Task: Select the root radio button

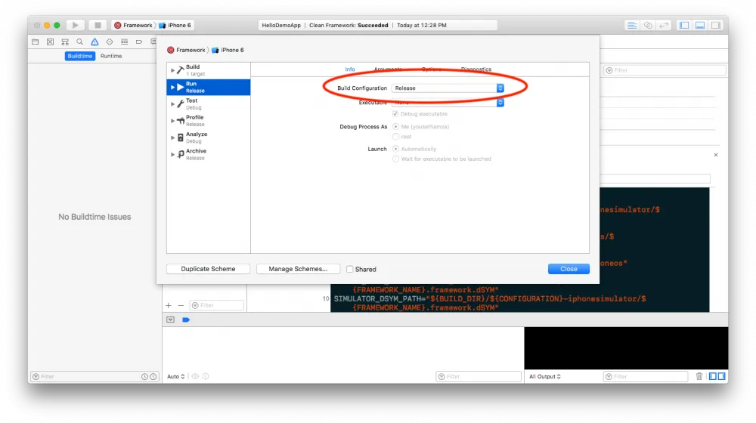Action: (395, 137)
